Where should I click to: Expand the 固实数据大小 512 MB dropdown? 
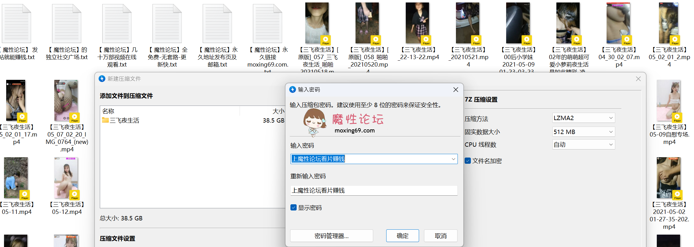pos(583,132)
